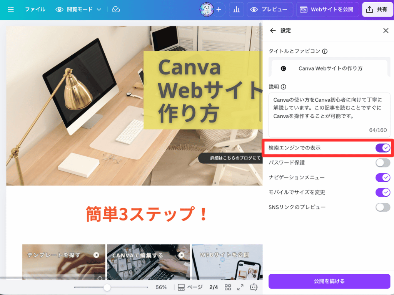Close the settings panel
The height and width of the screenshot is (295, 394).
click(x=386, y=31)
